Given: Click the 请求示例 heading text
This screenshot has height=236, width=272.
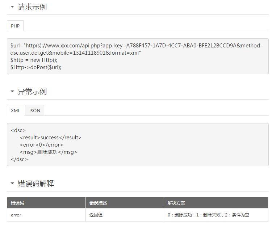Looking at the screenshot, I should (32, 7).
